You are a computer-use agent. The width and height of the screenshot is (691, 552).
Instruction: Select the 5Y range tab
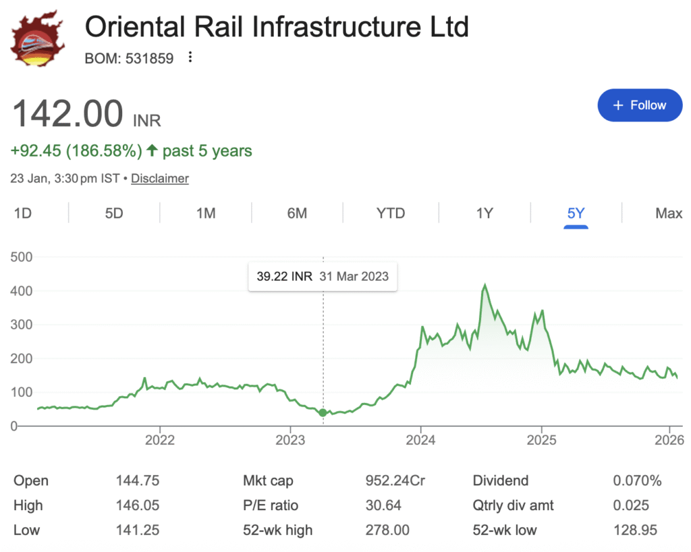[x=576, y=213]
